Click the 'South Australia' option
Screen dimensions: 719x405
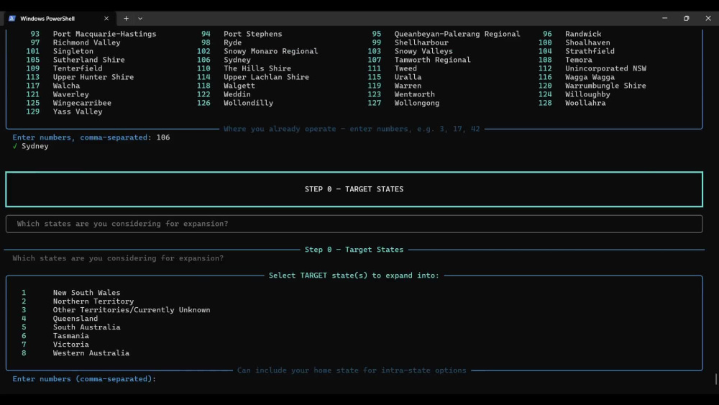[87, 327]
